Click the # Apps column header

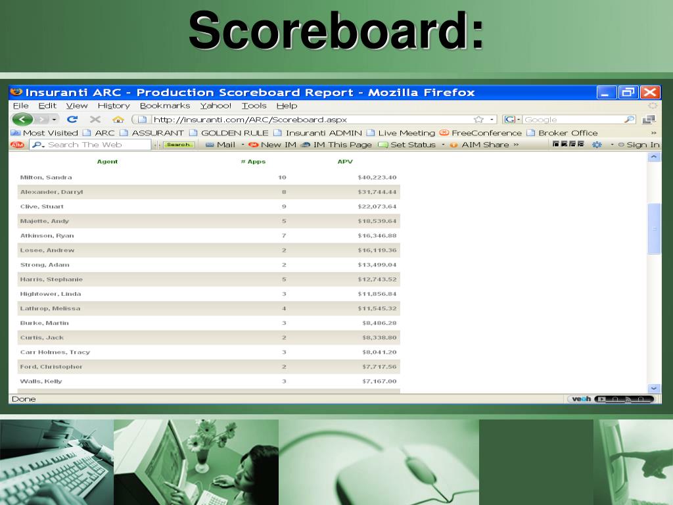tap(253, 162)
